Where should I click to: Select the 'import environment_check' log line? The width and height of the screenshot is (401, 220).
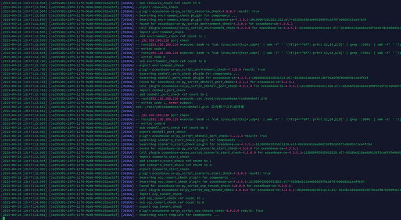(160, 32)
